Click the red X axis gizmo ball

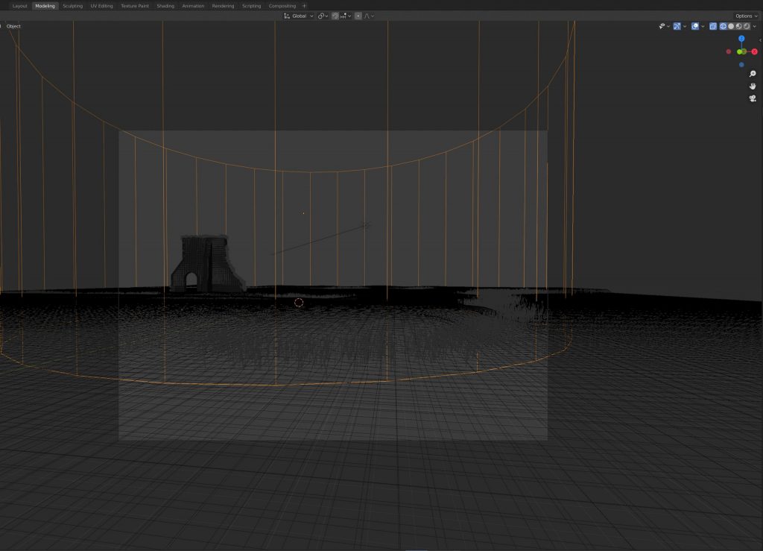(755, 51)
